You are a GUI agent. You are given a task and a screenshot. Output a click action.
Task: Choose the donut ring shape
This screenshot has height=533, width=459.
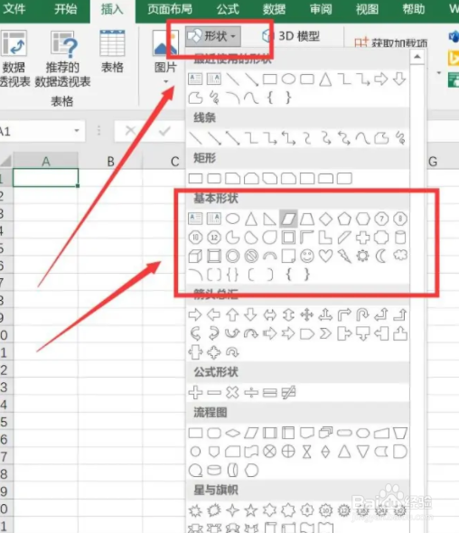click(x=232, y=256)
